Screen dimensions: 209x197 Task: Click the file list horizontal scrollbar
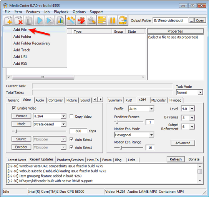click(x=76, y=77)
